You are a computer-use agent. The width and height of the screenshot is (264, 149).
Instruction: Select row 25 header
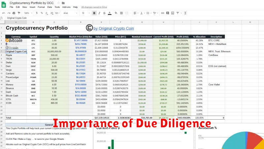coord(2,118)
